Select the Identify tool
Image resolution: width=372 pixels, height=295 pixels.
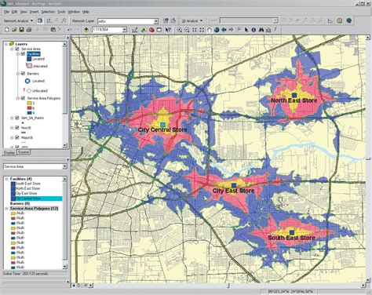(253, 30)
